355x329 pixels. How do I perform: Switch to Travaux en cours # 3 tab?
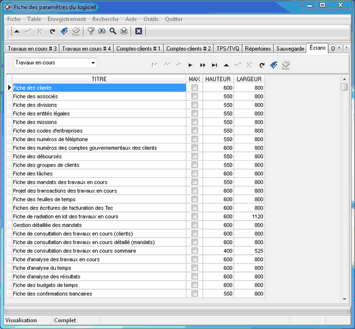click(x=32, y=49)
